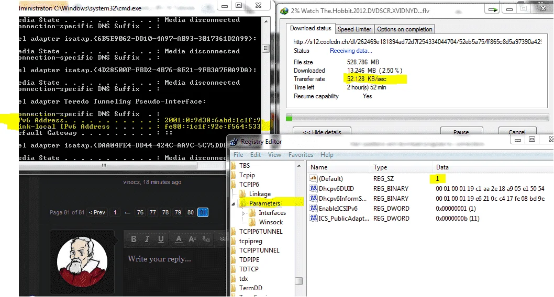Screen dimensions: 554x297
Task: Select the tcpipreg key
Action: coord(250,241)
